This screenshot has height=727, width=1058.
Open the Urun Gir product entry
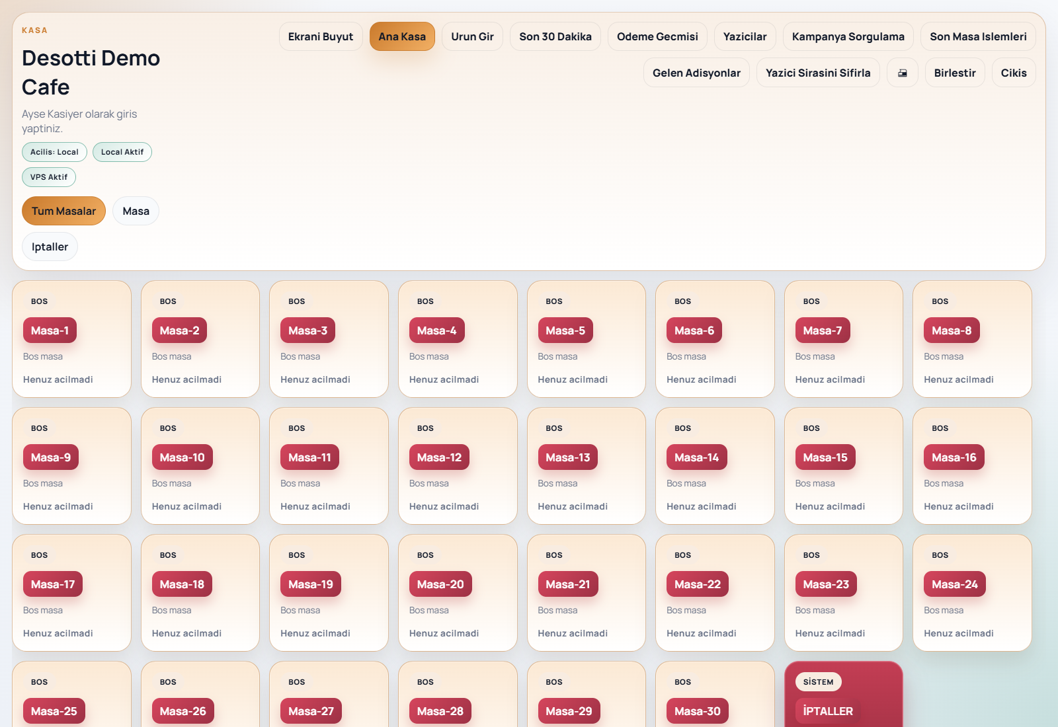(472, 36)
